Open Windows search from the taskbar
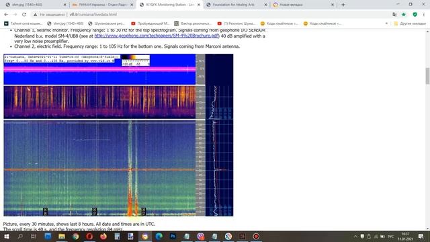The width and height of the screenshot is (430, 242). 20,236
